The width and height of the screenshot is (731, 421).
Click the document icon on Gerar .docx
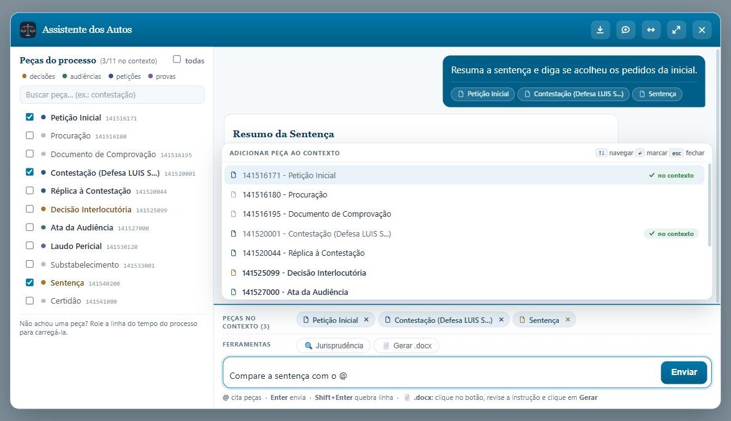click(386, 345)
